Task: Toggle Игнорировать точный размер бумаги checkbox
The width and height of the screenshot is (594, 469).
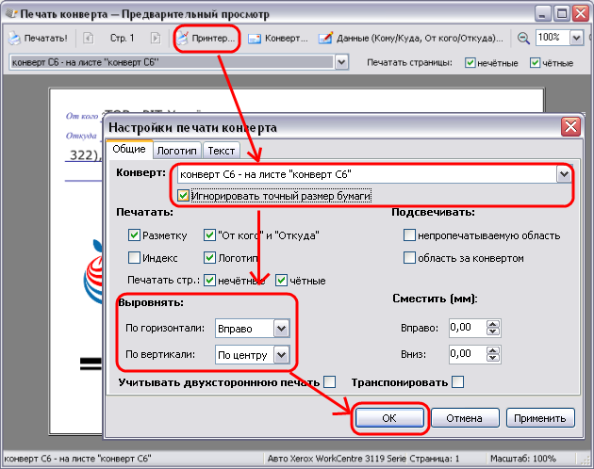Action: [x=183, y=196]
